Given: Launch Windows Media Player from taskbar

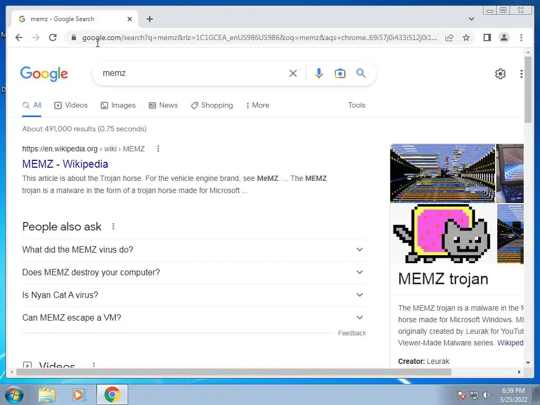Looking at the screenshot, I should point(78,395).
